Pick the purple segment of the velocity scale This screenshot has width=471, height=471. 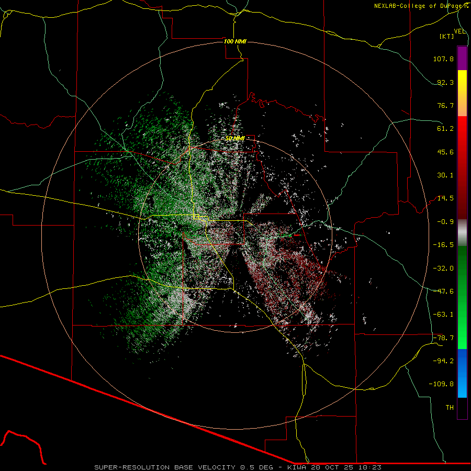[462, 58]
